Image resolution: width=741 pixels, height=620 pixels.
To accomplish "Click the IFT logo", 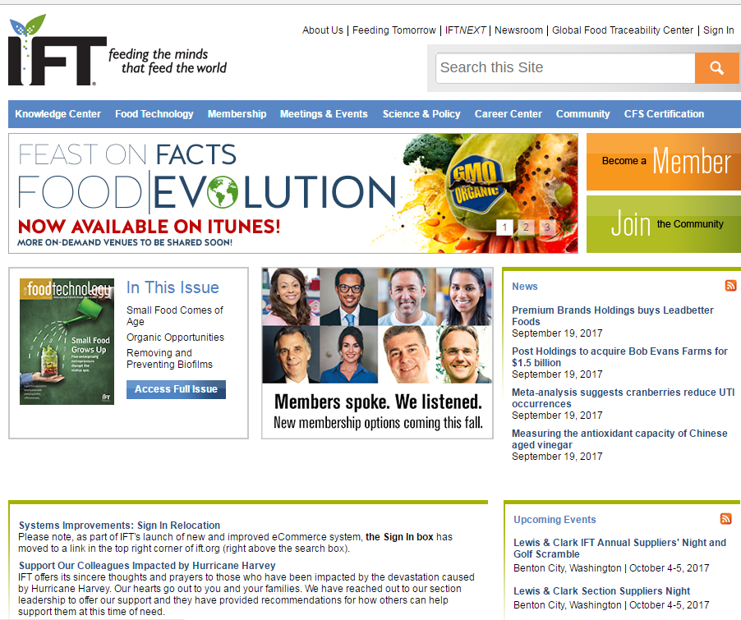I will pos(57,50).
